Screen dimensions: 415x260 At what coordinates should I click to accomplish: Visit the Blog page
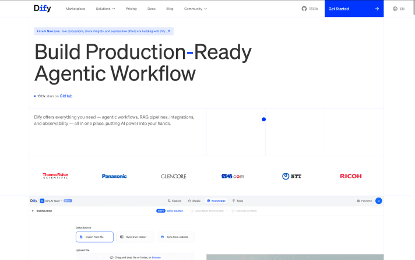pos(170,9)
